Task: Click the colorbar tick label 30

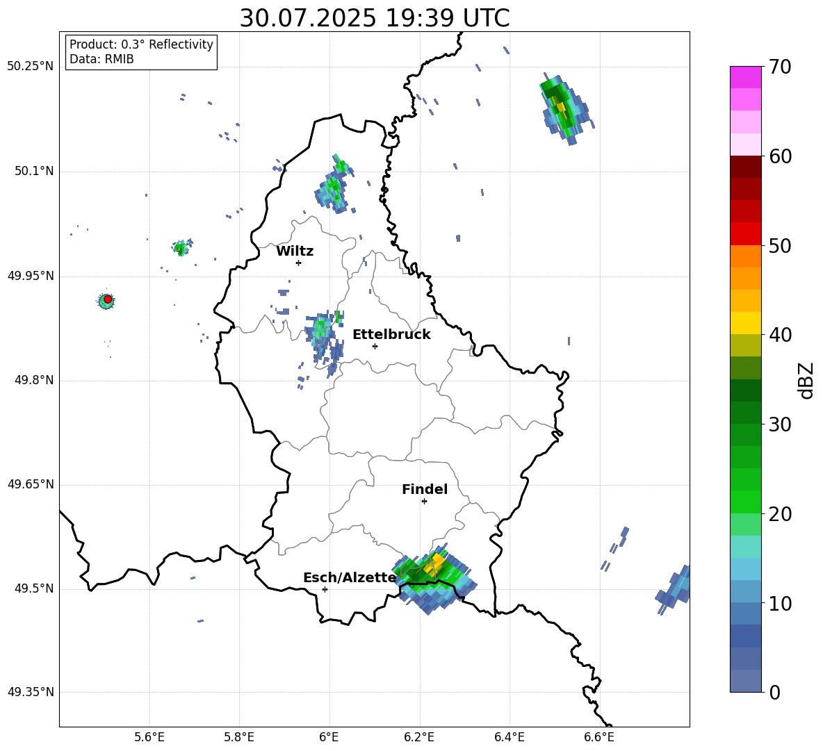Action: 780,424
